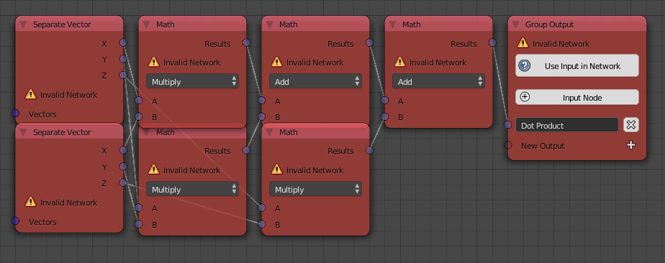Click the New Output empty socket

coord(507,145)
